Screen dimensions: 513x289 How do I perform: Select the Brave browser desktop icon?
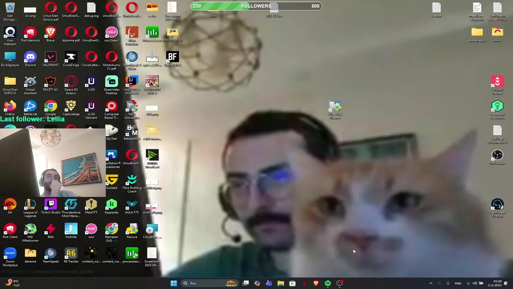point(50,35)
